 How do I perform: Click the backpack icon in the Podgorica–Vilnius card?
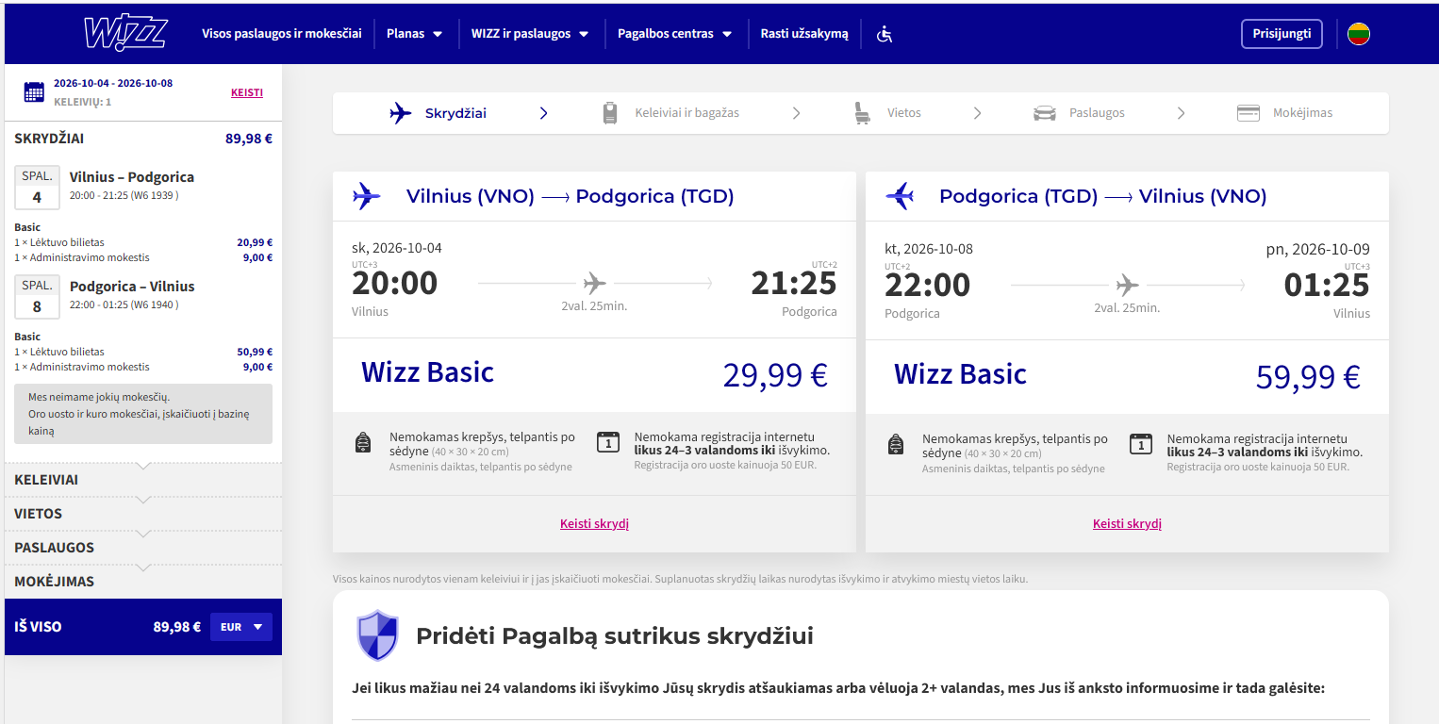(x=896, y=443)
